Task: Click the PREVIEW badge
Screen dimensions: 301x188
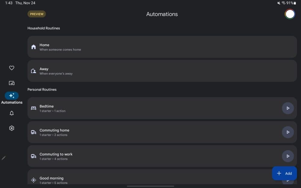Action: (x=37, y=14)
